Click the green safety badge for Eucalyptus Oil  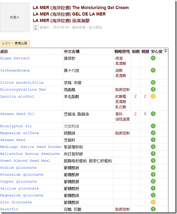[153, 126]
